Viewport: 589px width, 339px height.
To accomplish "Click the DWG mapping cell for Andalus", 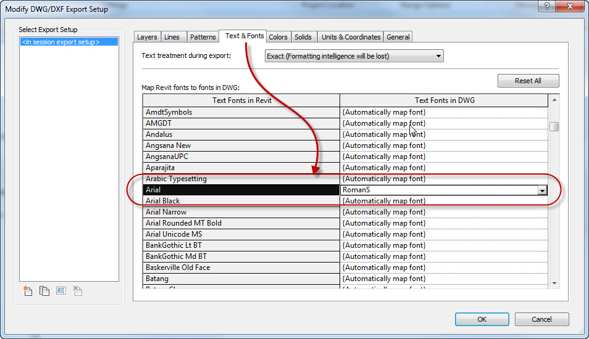I will [444, 134].
